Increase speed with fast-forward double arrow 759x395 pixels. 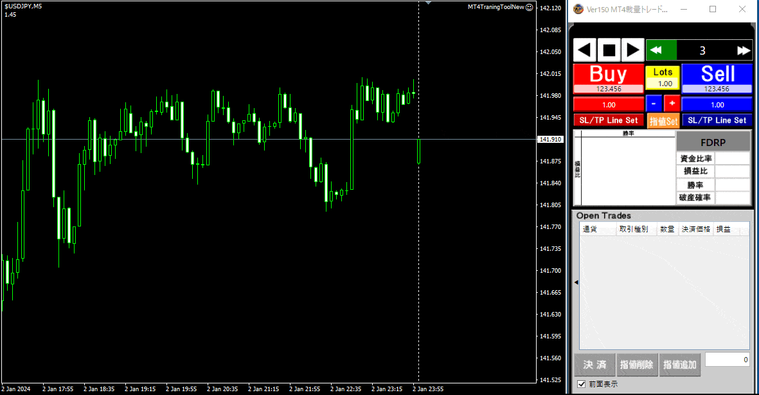pyautogui.click(x=744, y=50)
